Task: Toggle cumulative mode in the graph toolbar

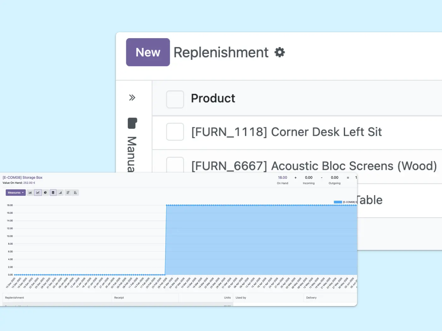Action: pos(60,193)
